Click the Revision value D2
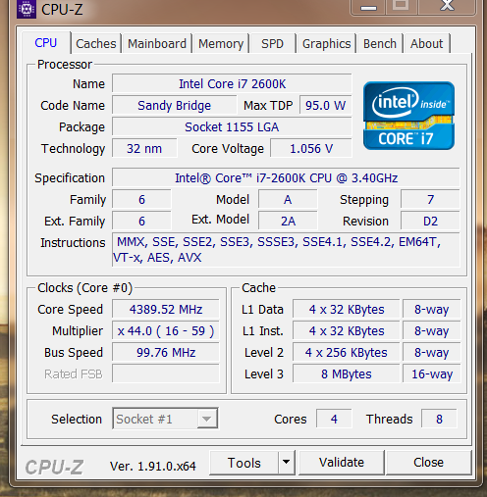This screenshot has width=487, height=497. [x=430, y=222]
